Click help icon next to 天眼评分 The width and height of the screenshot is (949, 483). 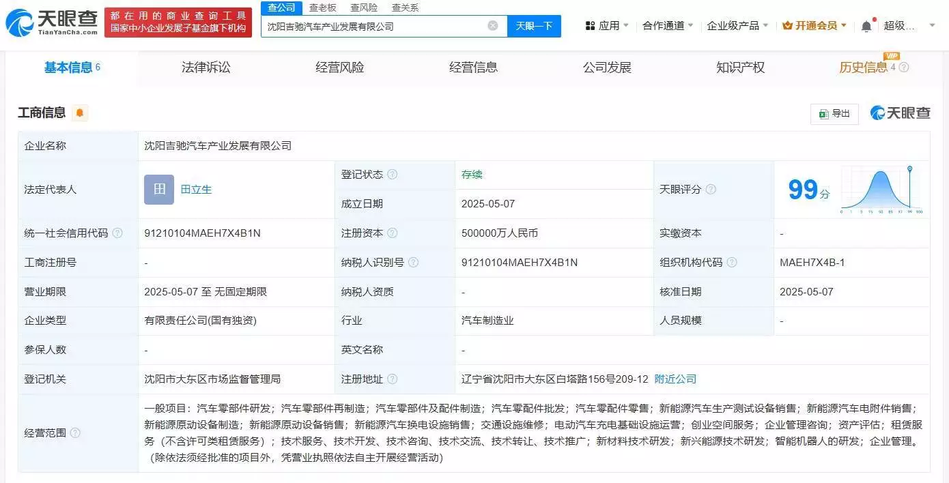(711, 189)
